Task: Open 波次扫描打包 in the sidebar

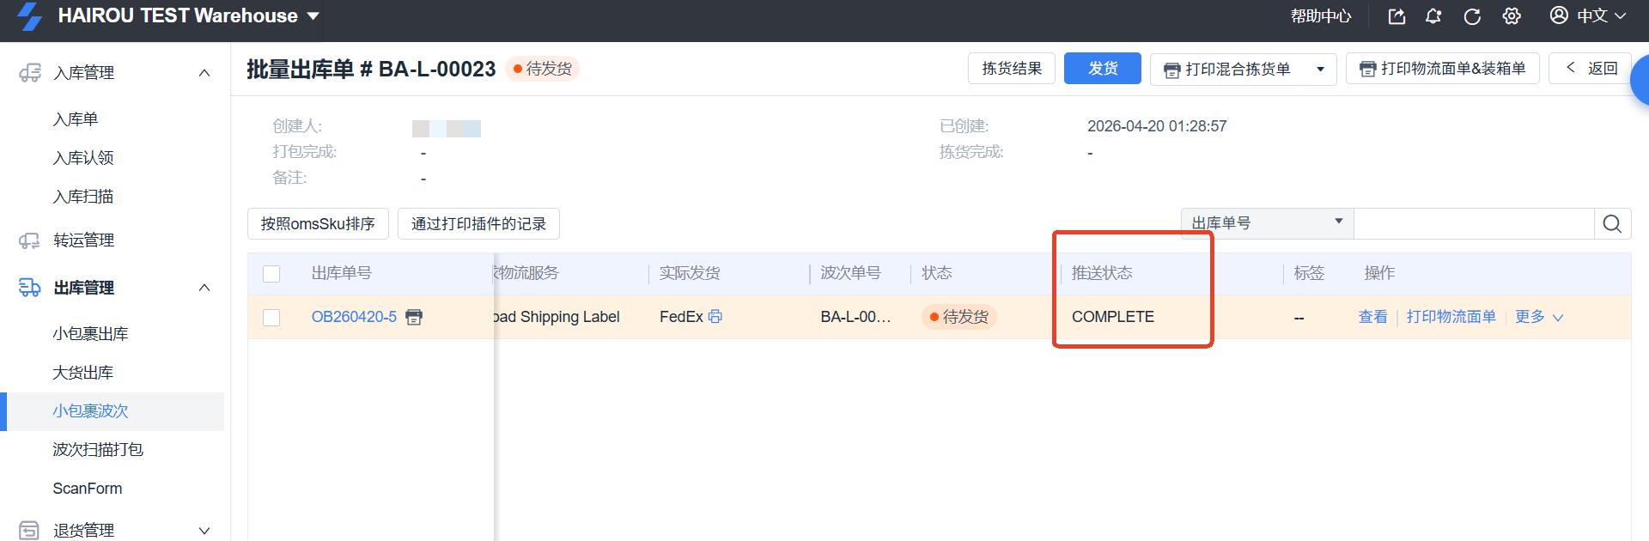Action: [x=98, y=449]
